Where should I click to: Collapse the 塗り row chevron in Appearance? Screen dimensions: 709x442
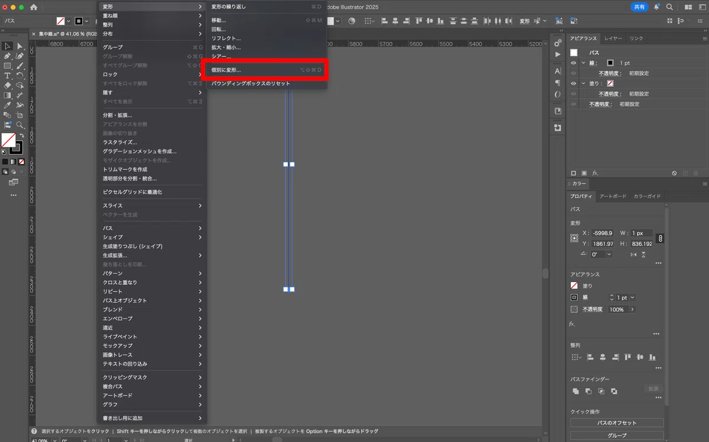tap(583, 84)
